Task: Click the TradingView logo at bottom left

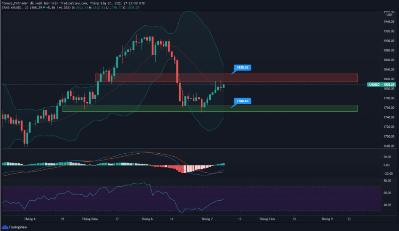Action: [x=14, y=227]
